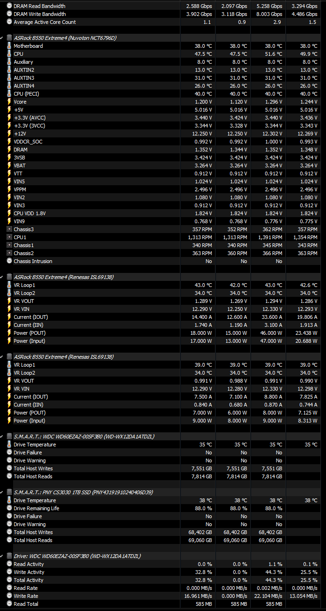Click the 19.806 A average current value

[x=306, y=317]
